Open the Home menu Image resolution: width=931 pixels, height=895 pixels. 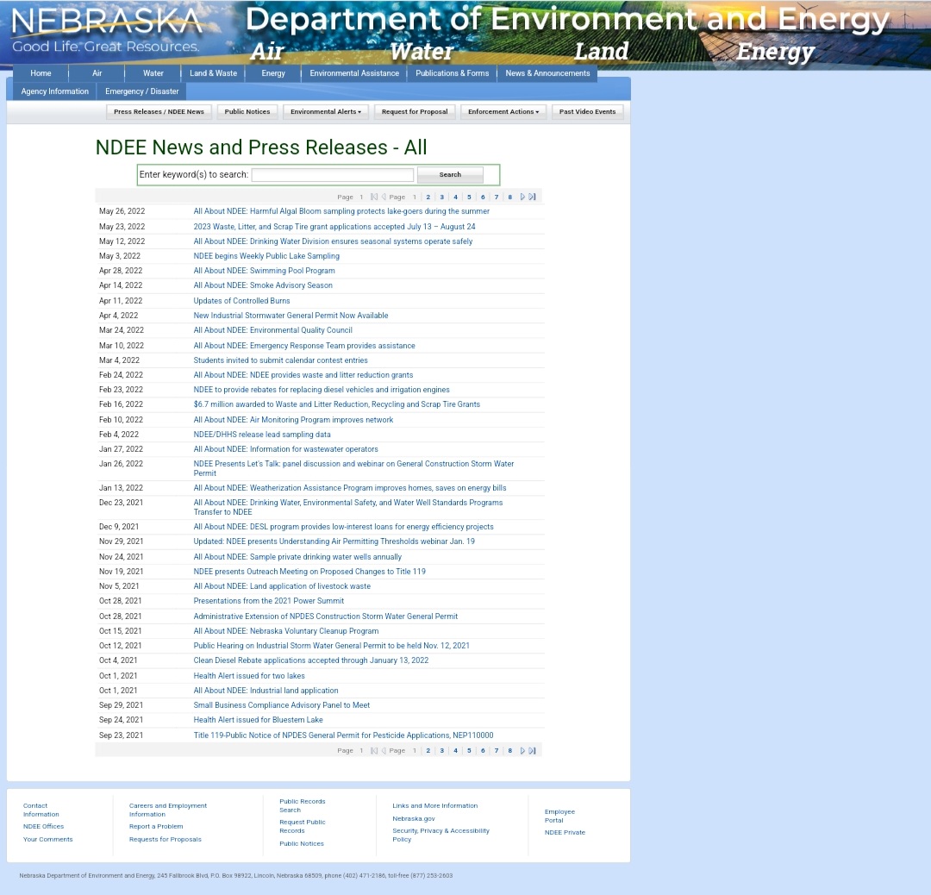click(41, 73)
